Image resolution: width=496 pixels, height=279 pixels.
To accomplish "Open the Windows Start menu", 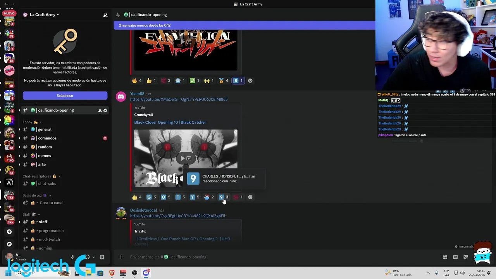I will [x=8, y=273].
